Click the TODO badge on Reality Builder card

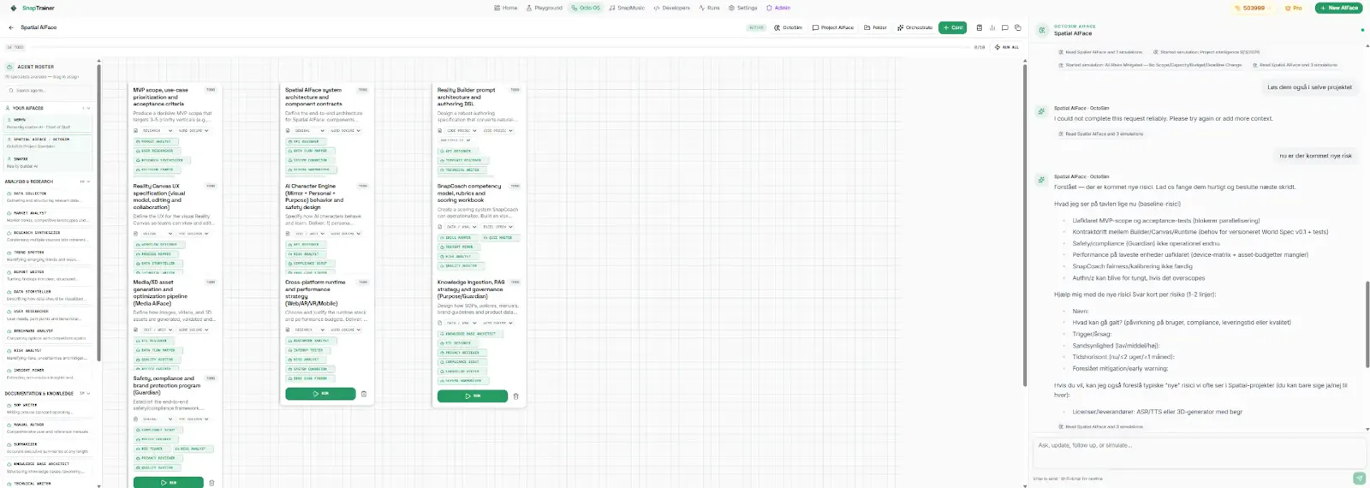(x=515, y=90)
